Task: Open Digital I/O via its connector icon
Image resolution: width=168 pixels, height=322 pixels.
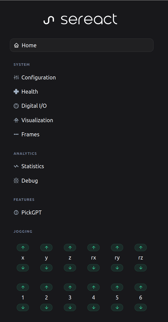Action: coord(16,106)
